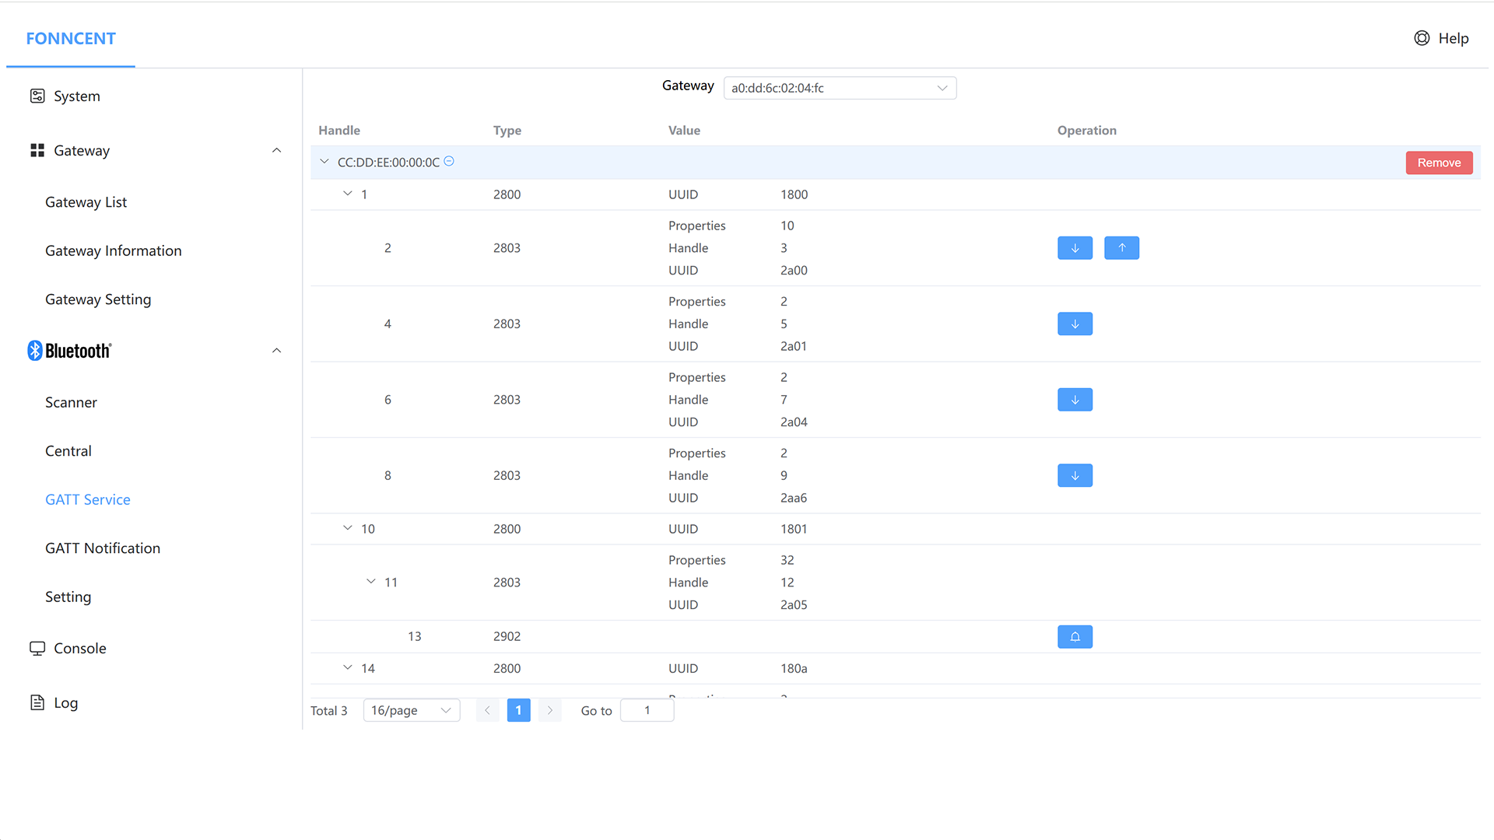
Task: Collapse the Bluetooth sidebar section
Action: (276, 351)
